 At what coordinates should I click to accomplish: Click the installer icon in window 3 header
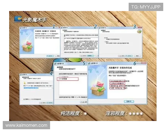139,31
